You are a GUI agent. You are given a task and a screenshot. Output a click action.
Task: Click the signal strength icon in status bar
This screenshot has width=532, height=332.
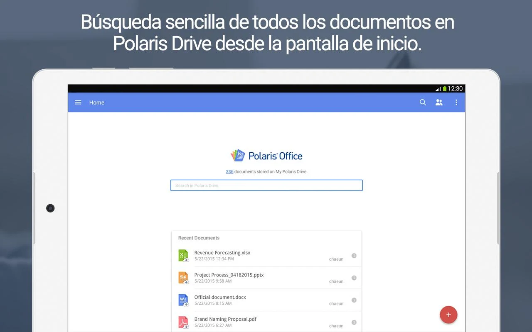pos(438,89)
